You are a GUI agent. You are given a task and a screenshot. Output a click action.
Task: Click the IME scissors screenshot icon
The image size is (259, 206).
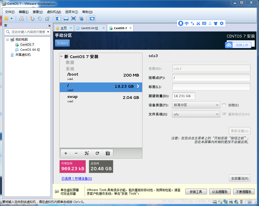[x=198, y=23]
